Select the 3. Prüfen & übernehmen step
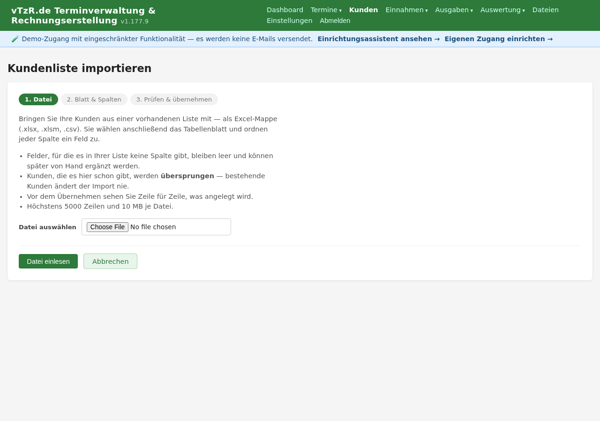This screenshot has height=421, width=600. click(x=174, y=99)
